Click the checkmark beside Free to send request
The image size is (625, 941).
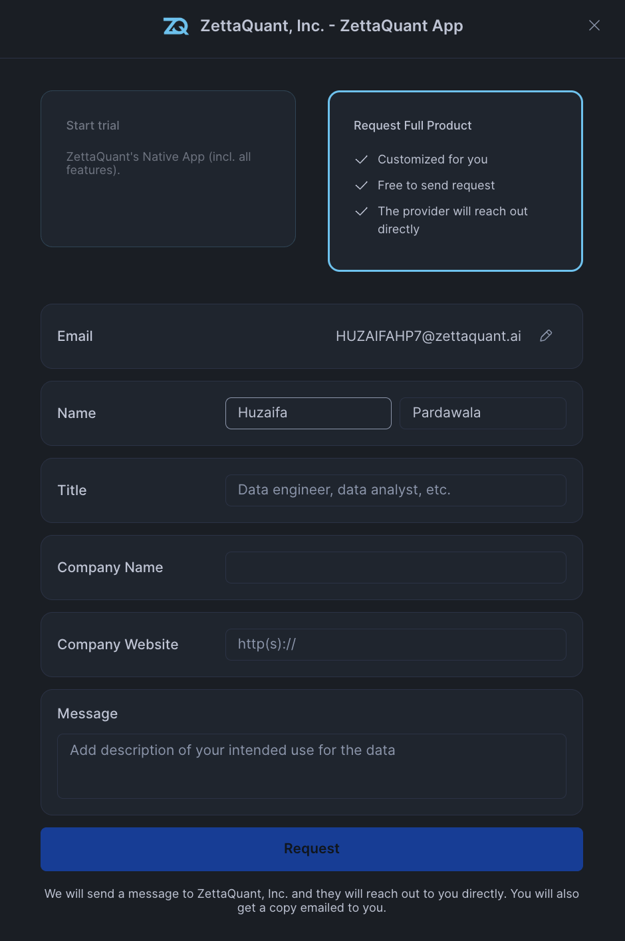click(361, 185)
